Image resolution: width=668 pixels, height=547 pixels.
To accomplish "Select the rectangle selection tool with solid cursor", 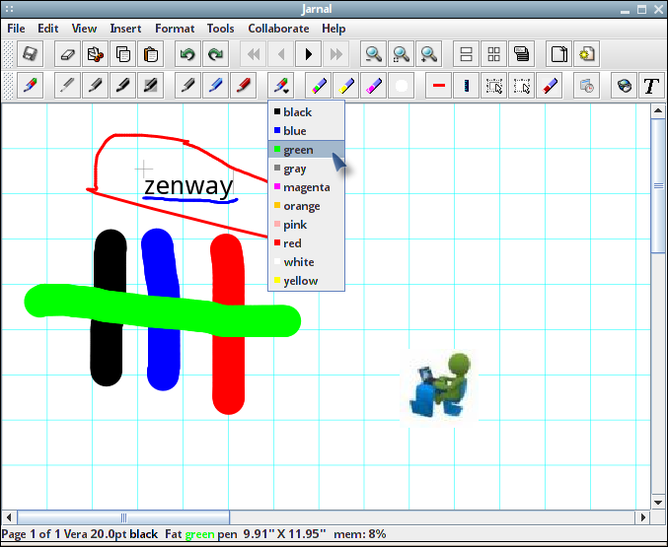I will pos(494,86).
